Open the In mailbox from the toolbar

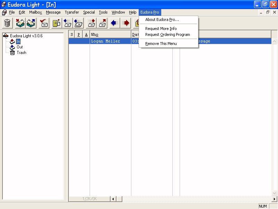click(x=20, y=23)
